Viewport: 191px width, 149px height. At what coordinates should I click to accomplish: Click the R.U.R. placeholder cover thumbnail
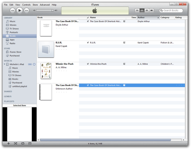(x=46, y=49)
